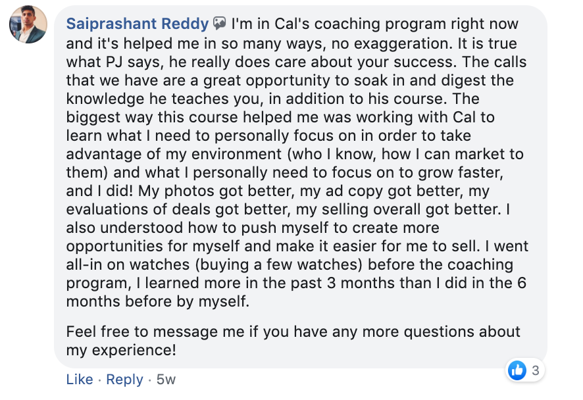Click the text "what PJ says"
Image resolution: width=583 pixels, height=400 pixels.
(x=114, y=62)
